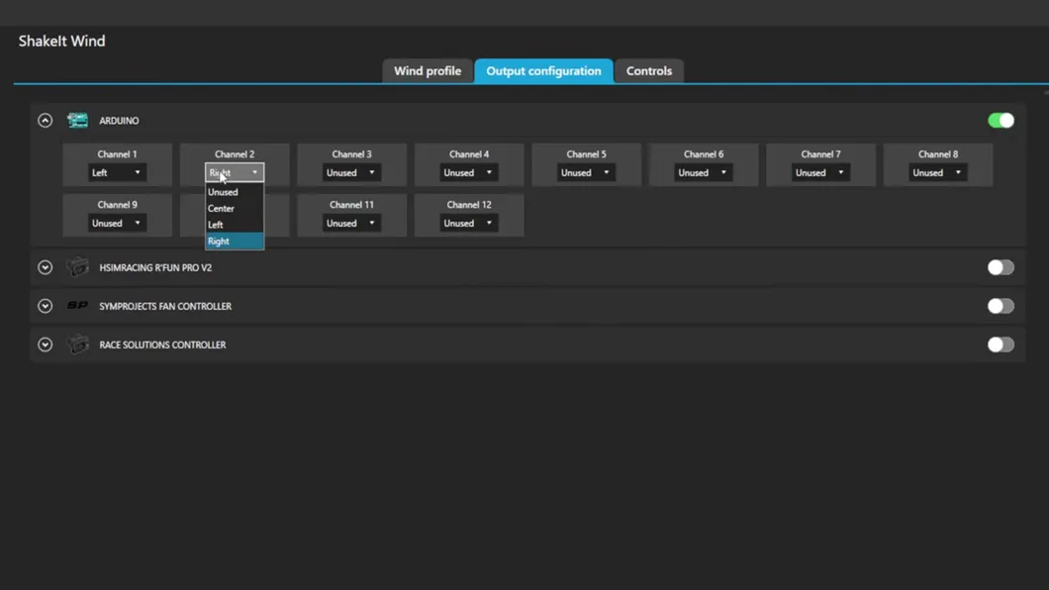Click the Channel 12 label

(x=469, y=205)
